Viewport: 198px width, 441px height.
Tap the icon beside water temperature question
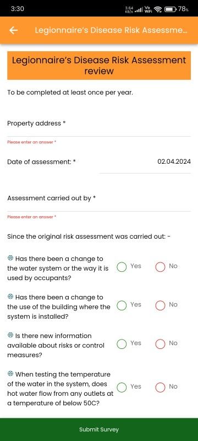click(10, 374)
